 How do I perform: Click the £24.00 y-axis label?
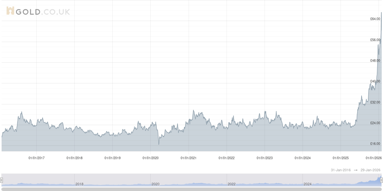375,123
